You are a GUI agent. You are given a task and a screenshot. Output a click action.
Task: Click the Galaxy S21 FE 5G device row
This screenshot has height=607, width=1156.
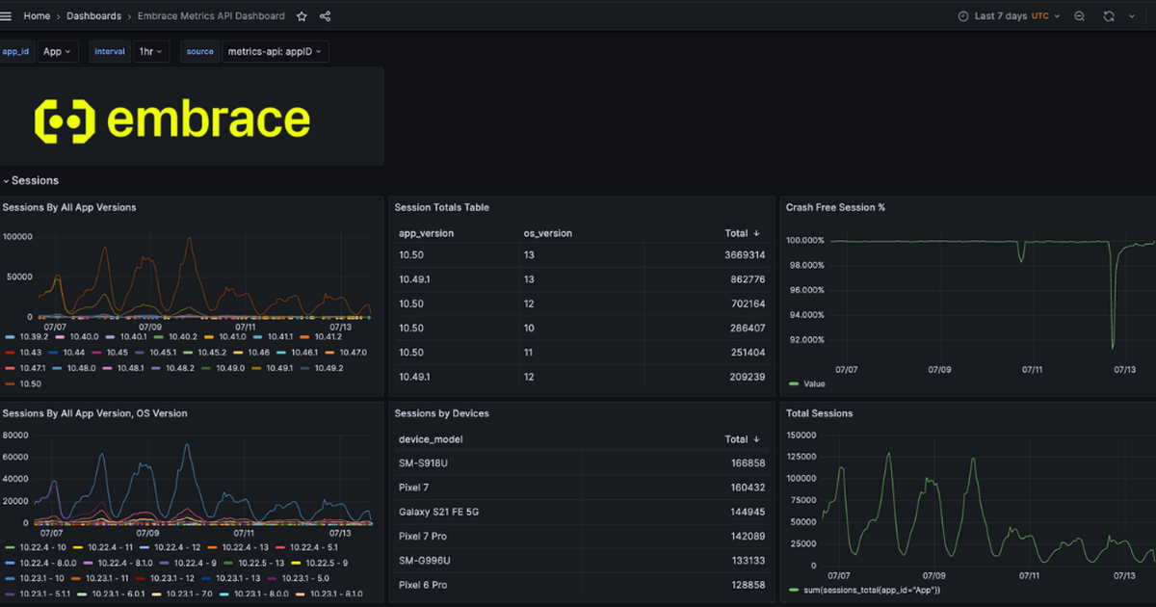[580, 512]
